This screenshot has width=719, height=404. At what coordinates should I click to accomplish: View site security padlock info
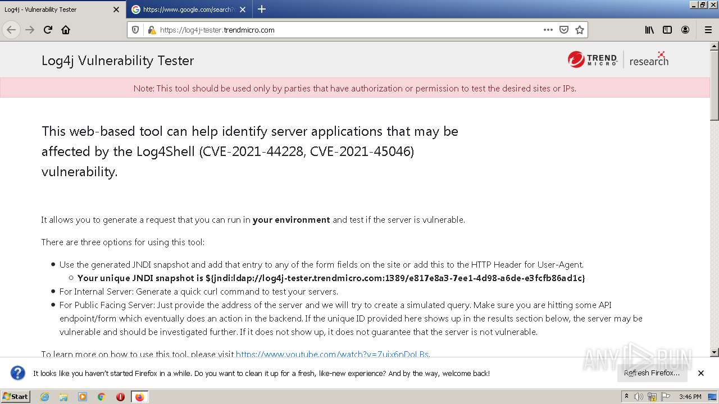tap(151, 30)
